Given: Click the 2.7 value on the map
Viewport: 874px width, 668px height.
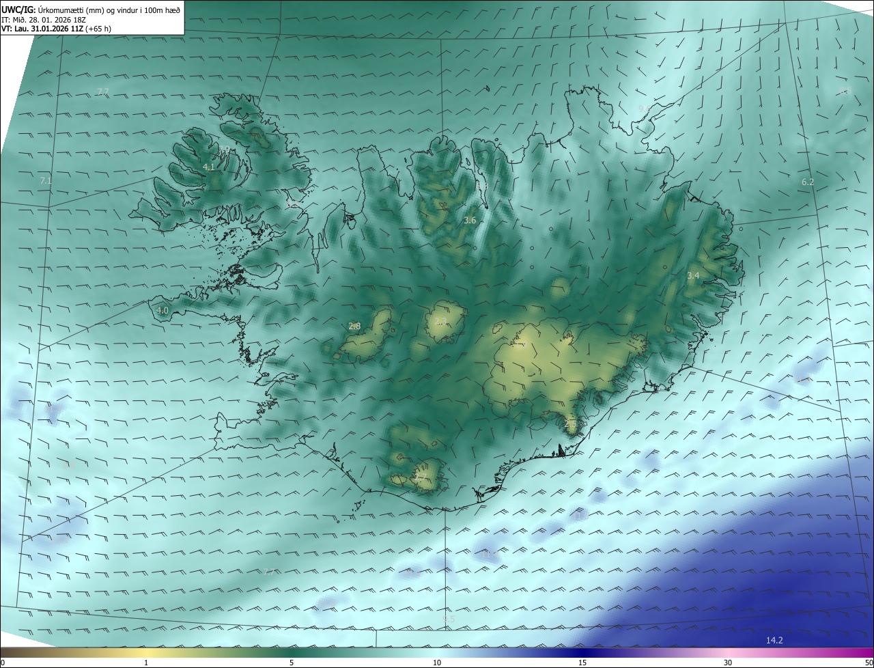Looking at the screenshot, I should [421, 477].
